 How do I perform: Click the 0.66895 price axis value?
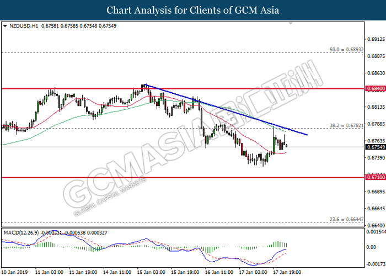click(x=376, y=192)
